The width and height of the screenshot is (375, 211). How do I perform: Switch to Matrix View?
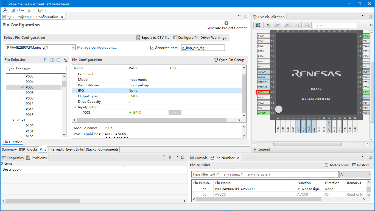point(337,165)
